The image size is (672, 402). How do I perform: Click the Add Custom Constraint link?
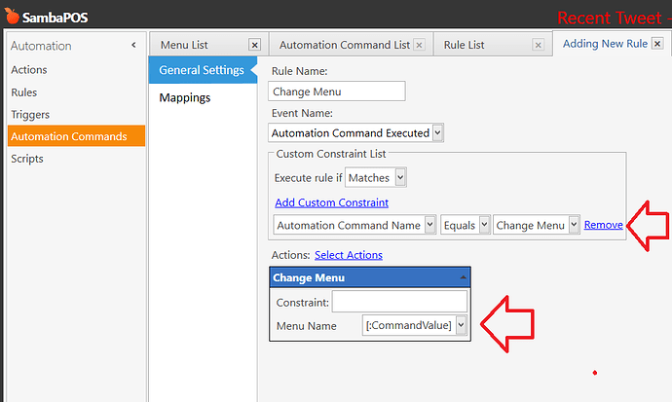[x=331, y=202]
